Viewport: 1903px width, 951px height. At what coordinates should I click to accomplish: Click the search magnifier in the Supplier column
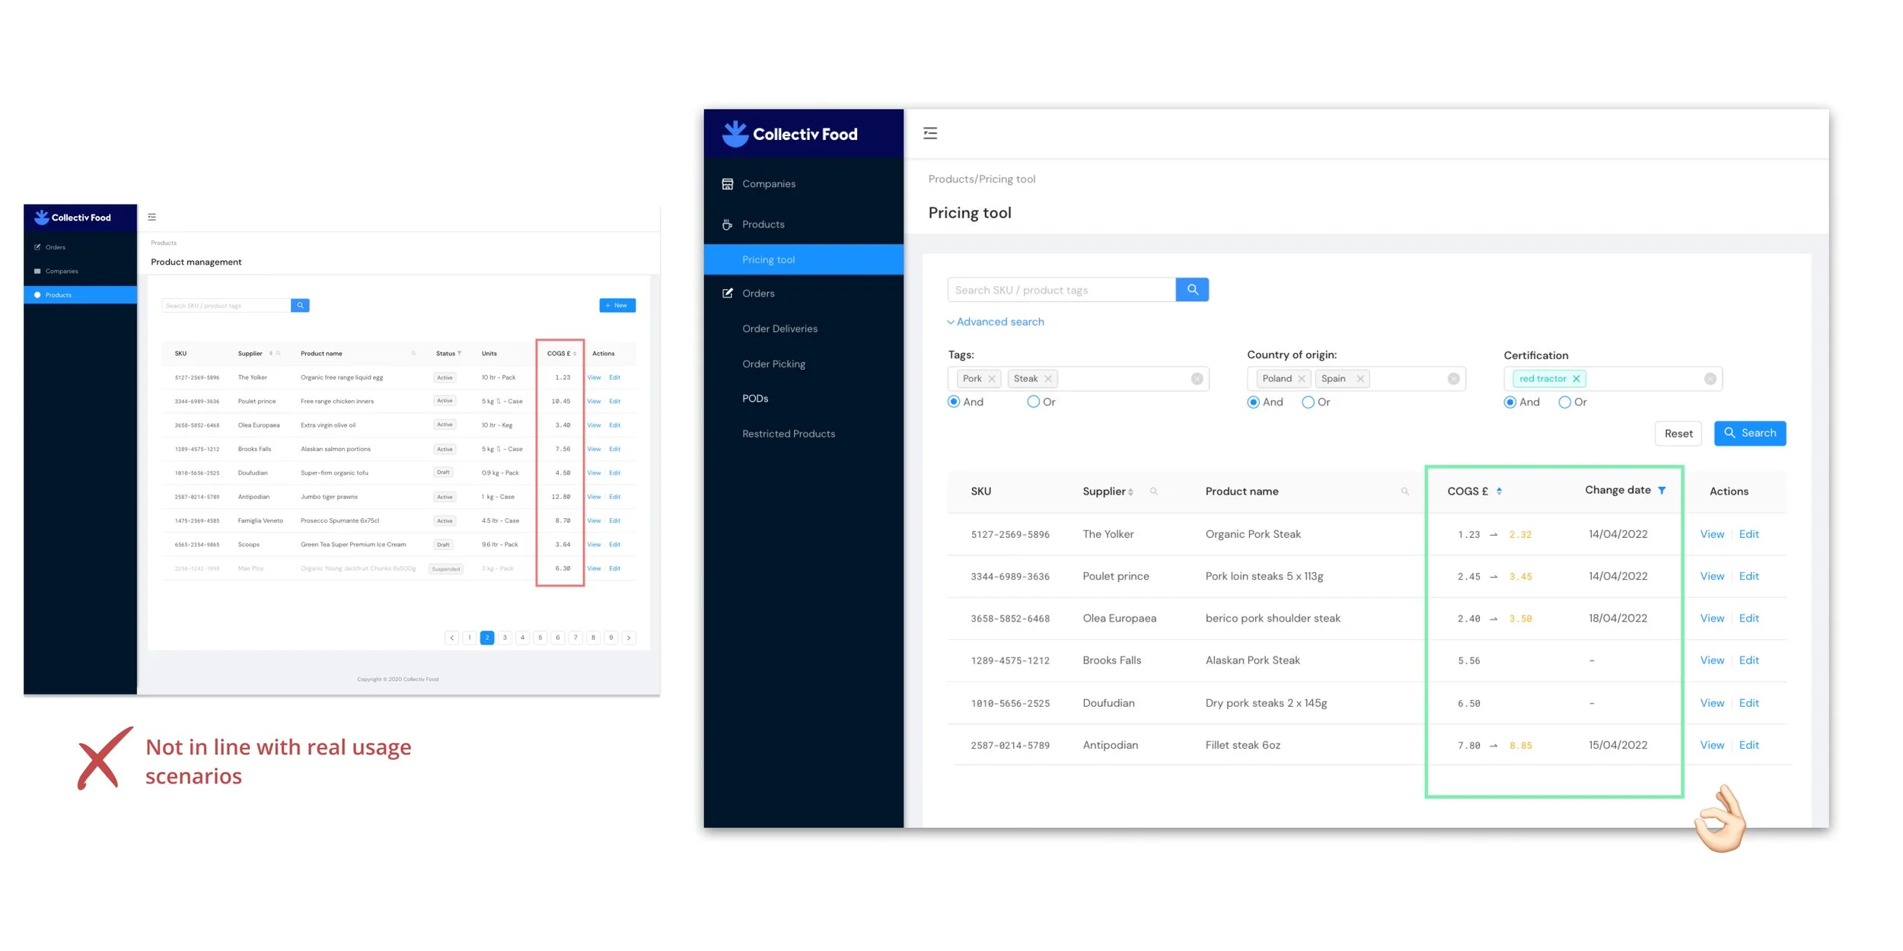point(1155,491)
